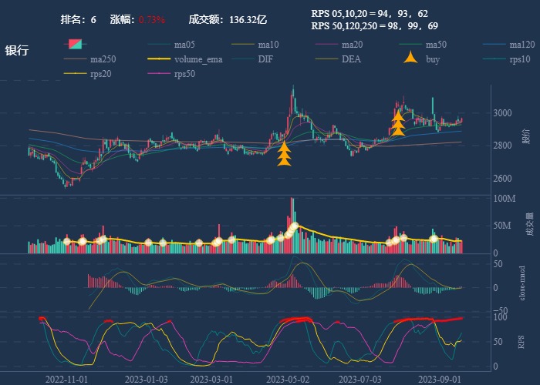Screen dimensions: 540x385
Task: Show or hide the ma50 series
Action: (x=410, y=45)
